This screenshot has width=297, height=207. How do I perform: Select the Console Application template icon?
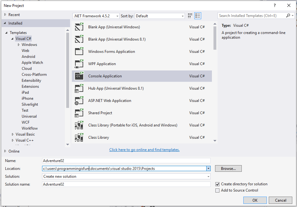coord(80,76)
